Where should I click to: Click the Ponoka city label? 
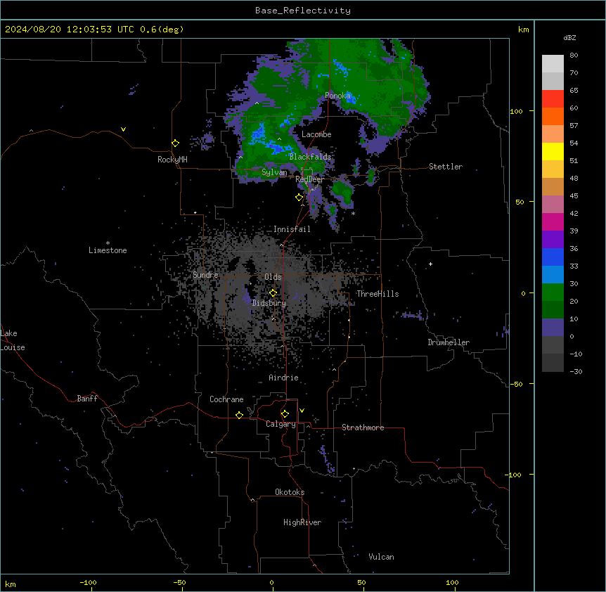click(x=337, y=96)
